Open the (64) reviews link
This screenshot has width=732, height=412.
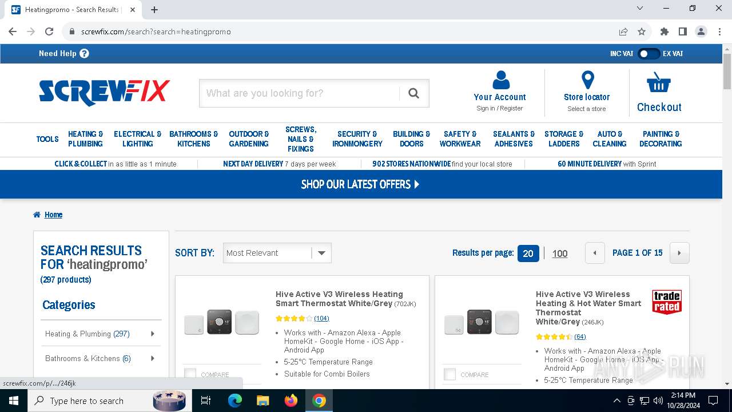(580, 336)
